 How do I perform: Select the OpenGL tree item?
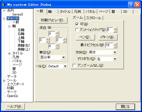pyautogui.click(x=13, y=96)
